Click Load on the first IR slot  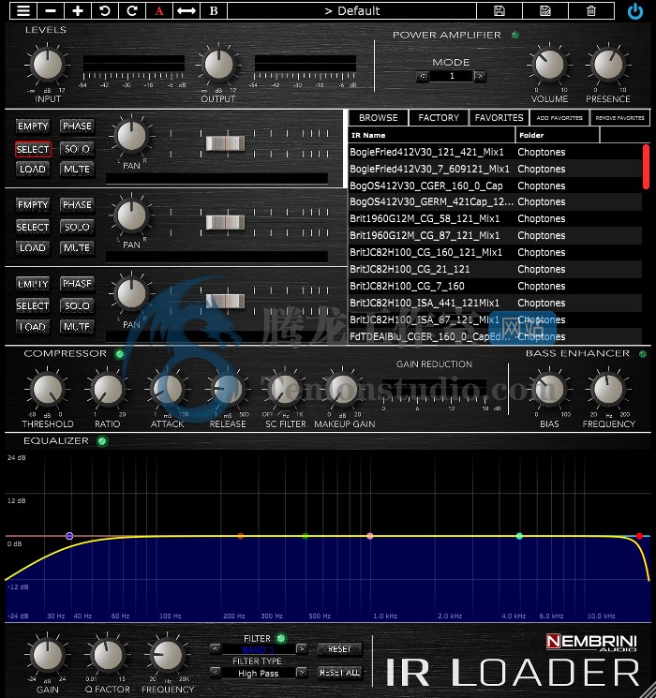pos(33,170)
